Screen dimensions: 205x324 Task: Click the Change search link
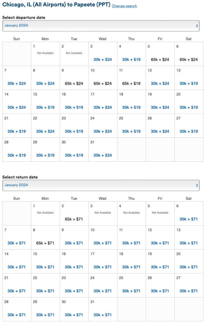[124, 6]
